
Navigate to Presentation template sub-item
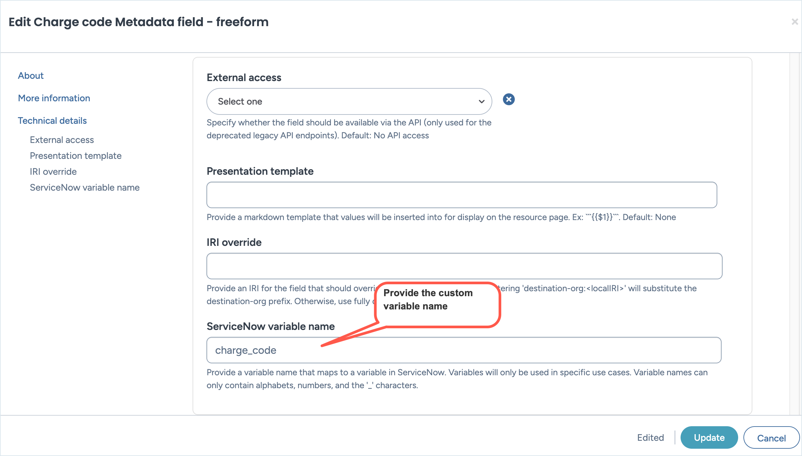coord(75,156)
